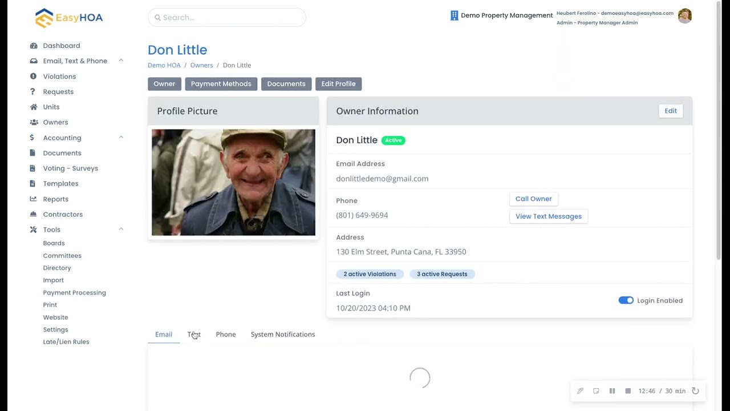Screen dimensions: 730x411
Task: Click the recorder square capture icon
Action: pyautogui.click(x=596, y=391)
